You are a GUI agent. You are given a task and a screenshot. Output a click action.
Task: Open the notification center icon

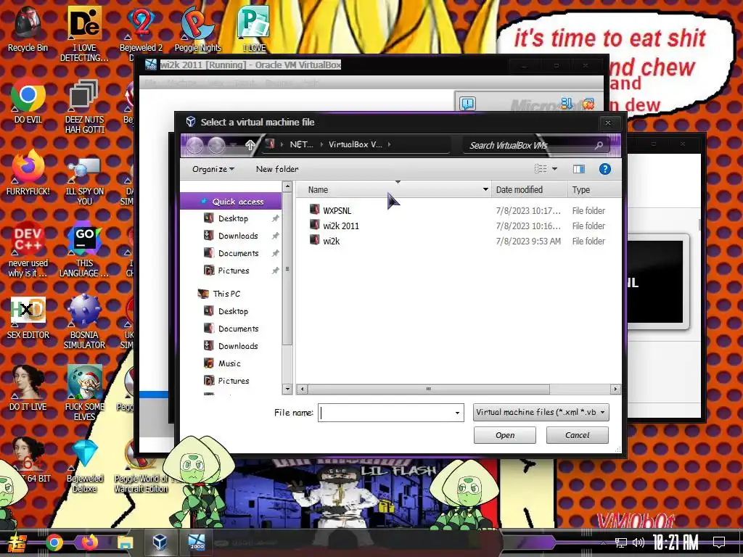719,542
